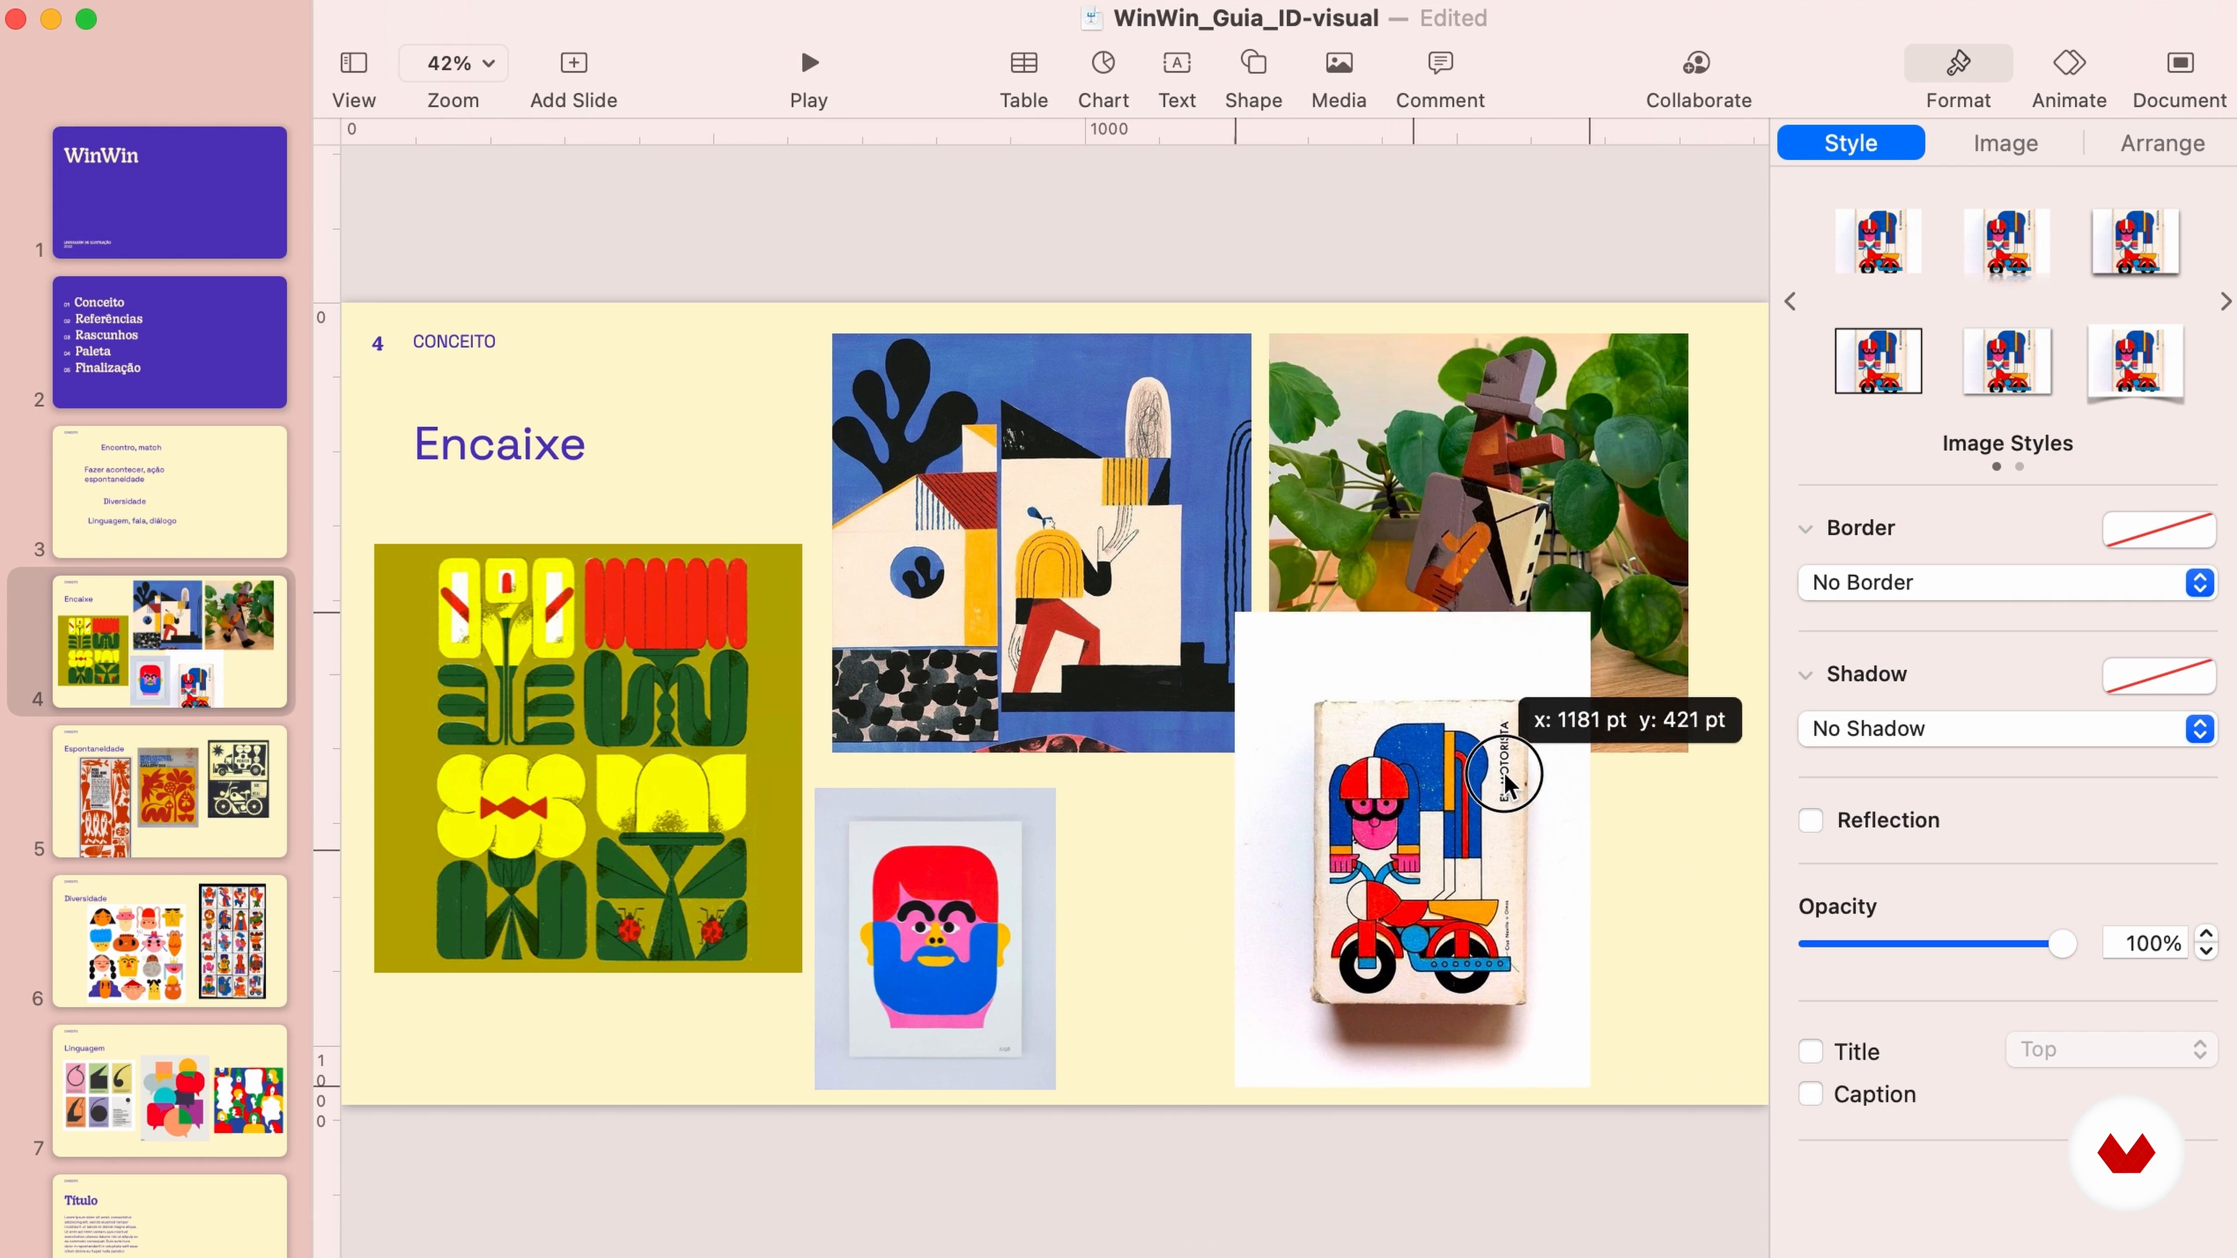Select slide 7 Linguagem thumbnail
Image resolution: width=2237 pixels, height=1258 pixels.
[x=170, y=1091]
